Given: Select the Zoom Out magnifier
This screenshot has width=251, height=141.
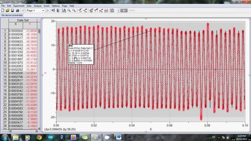Looking at the screenshot, I should (74, 11).
